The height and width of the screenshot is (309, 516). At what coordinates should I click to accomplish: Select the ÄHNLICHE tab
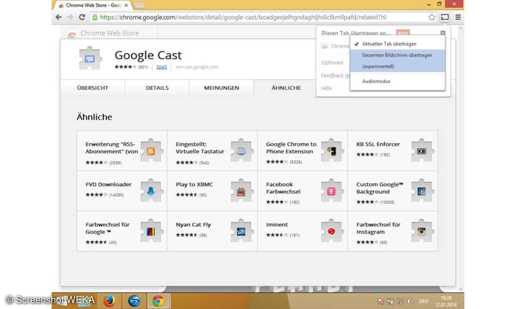pos(286,88)
